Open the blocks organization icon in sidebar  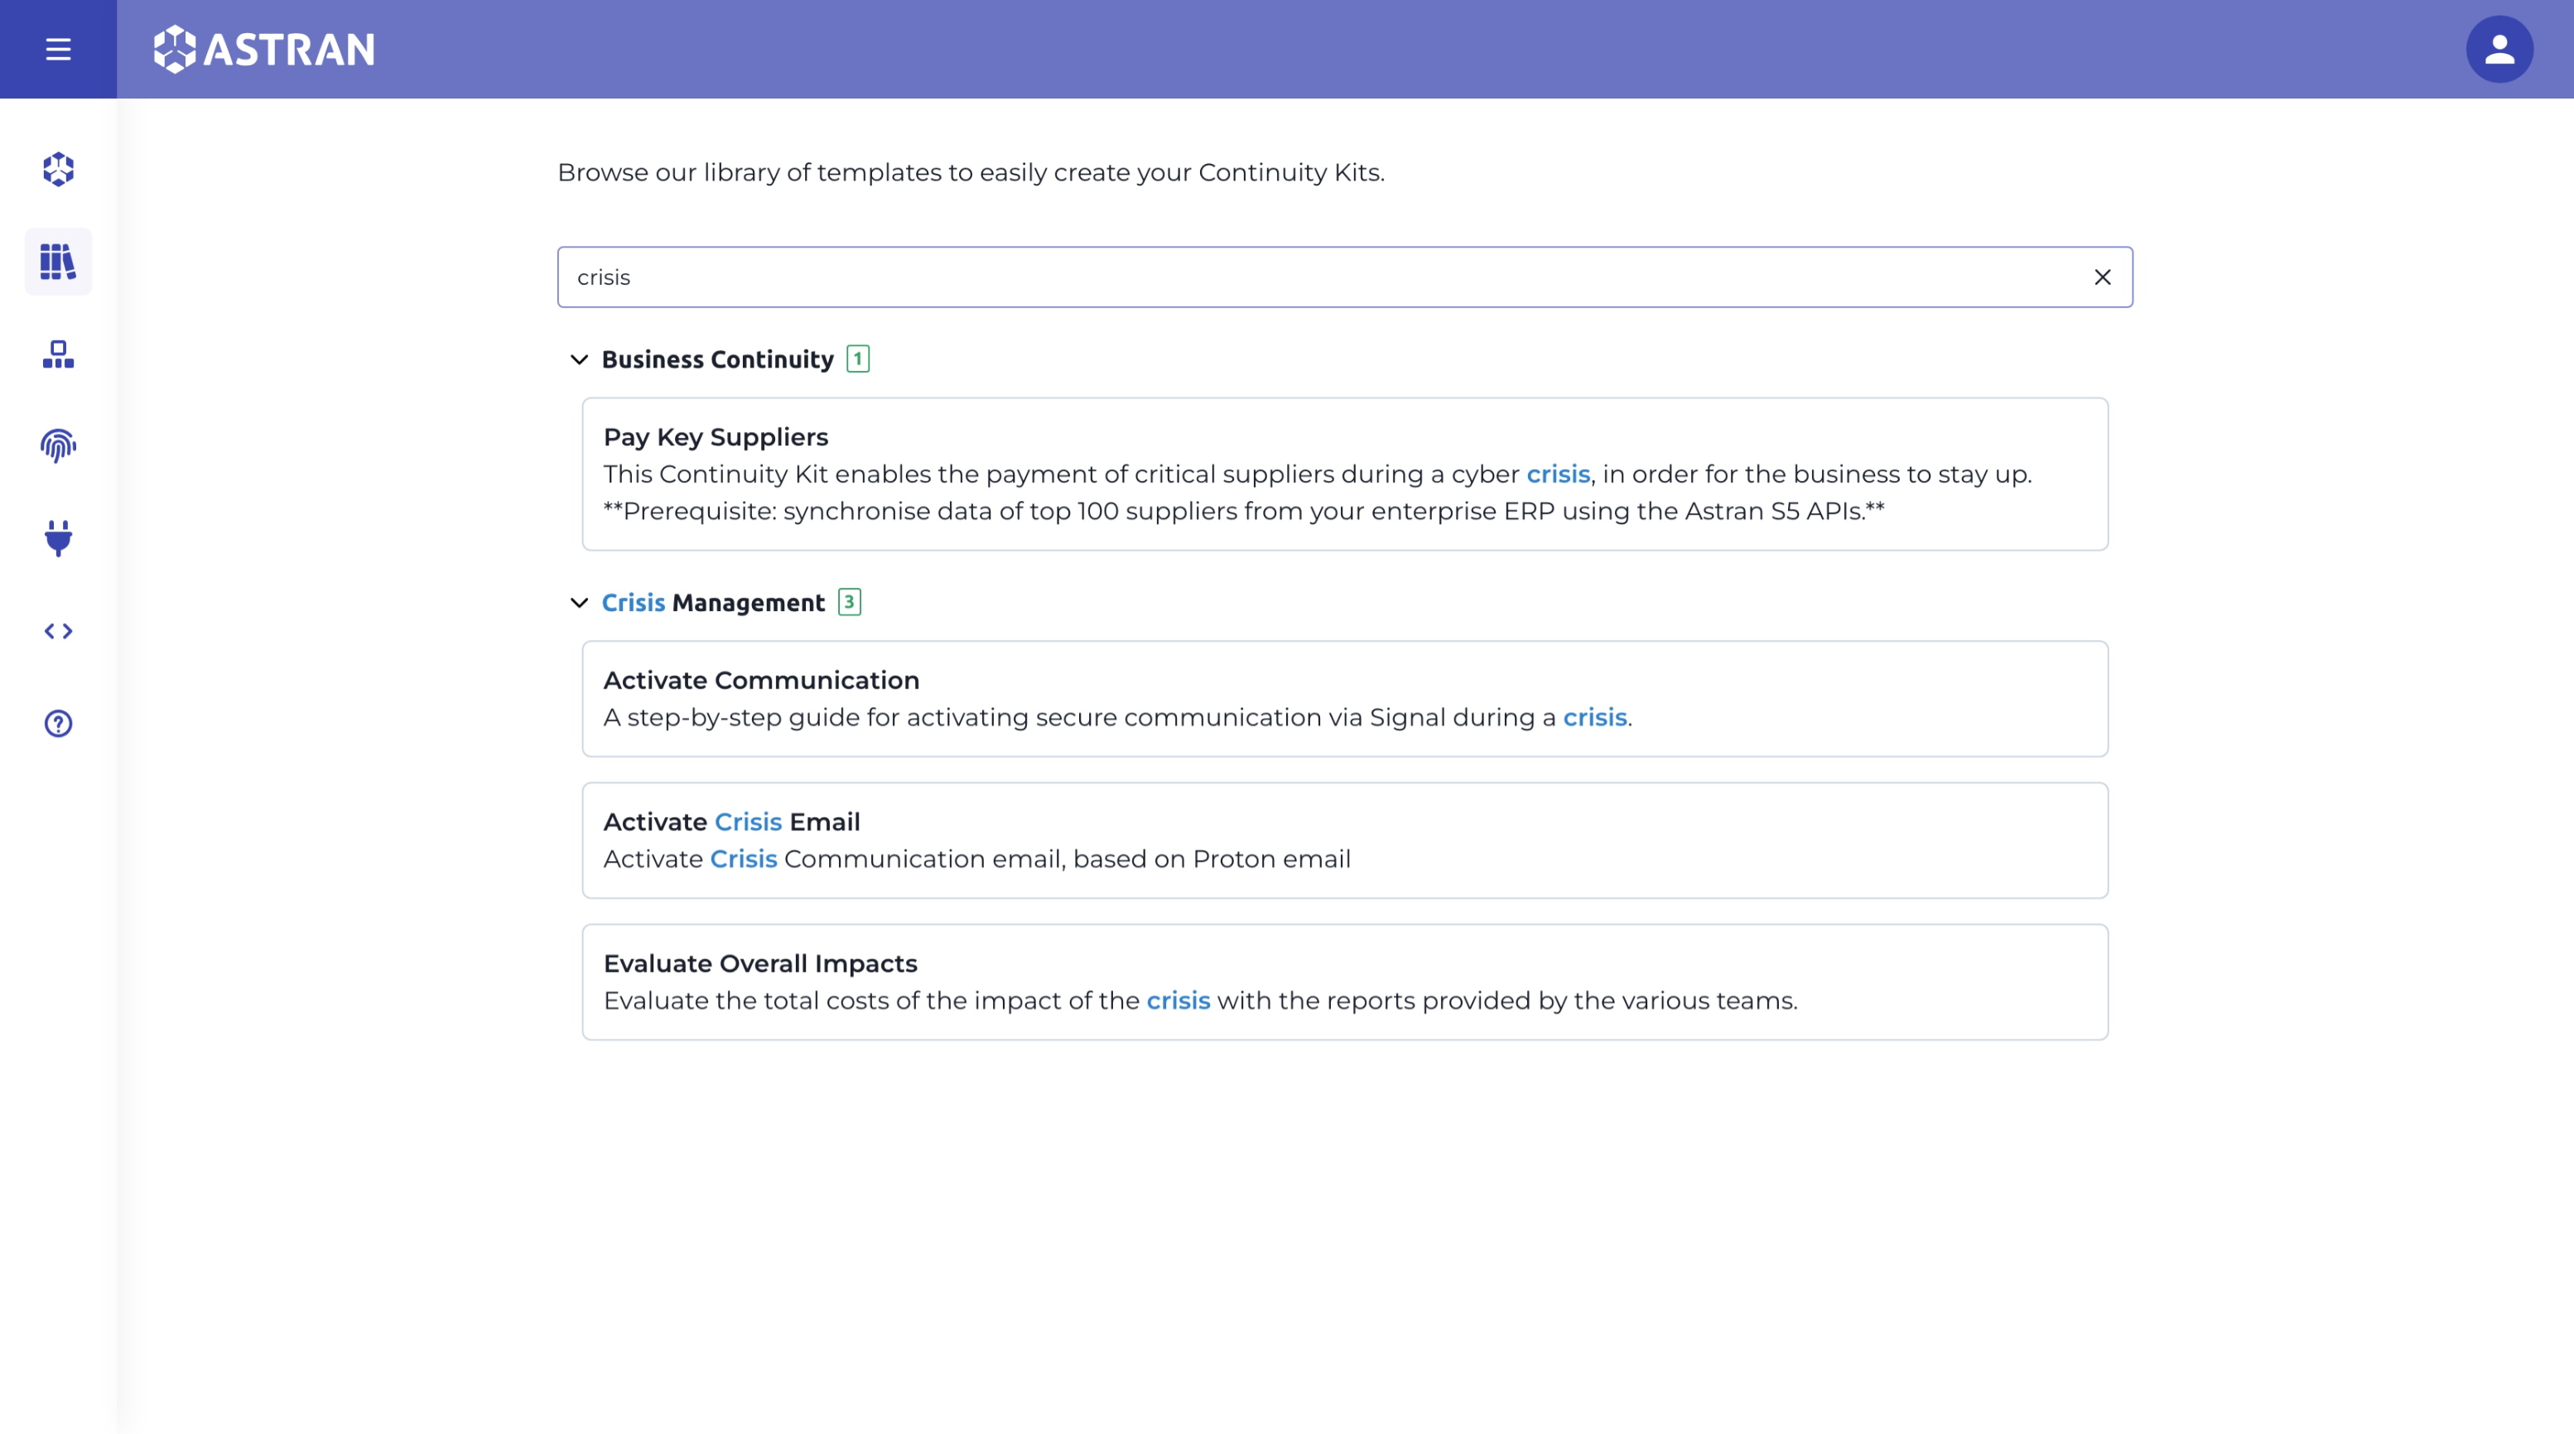pos(58,354)
